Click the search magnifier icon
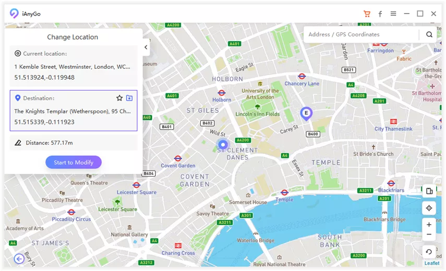Viewport: 446px width, 271px height. tap(429, 34)
